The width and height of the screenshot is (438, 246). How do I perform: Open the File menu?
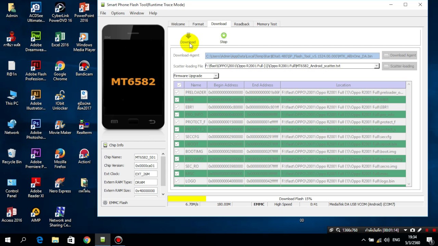pos(103,13)
